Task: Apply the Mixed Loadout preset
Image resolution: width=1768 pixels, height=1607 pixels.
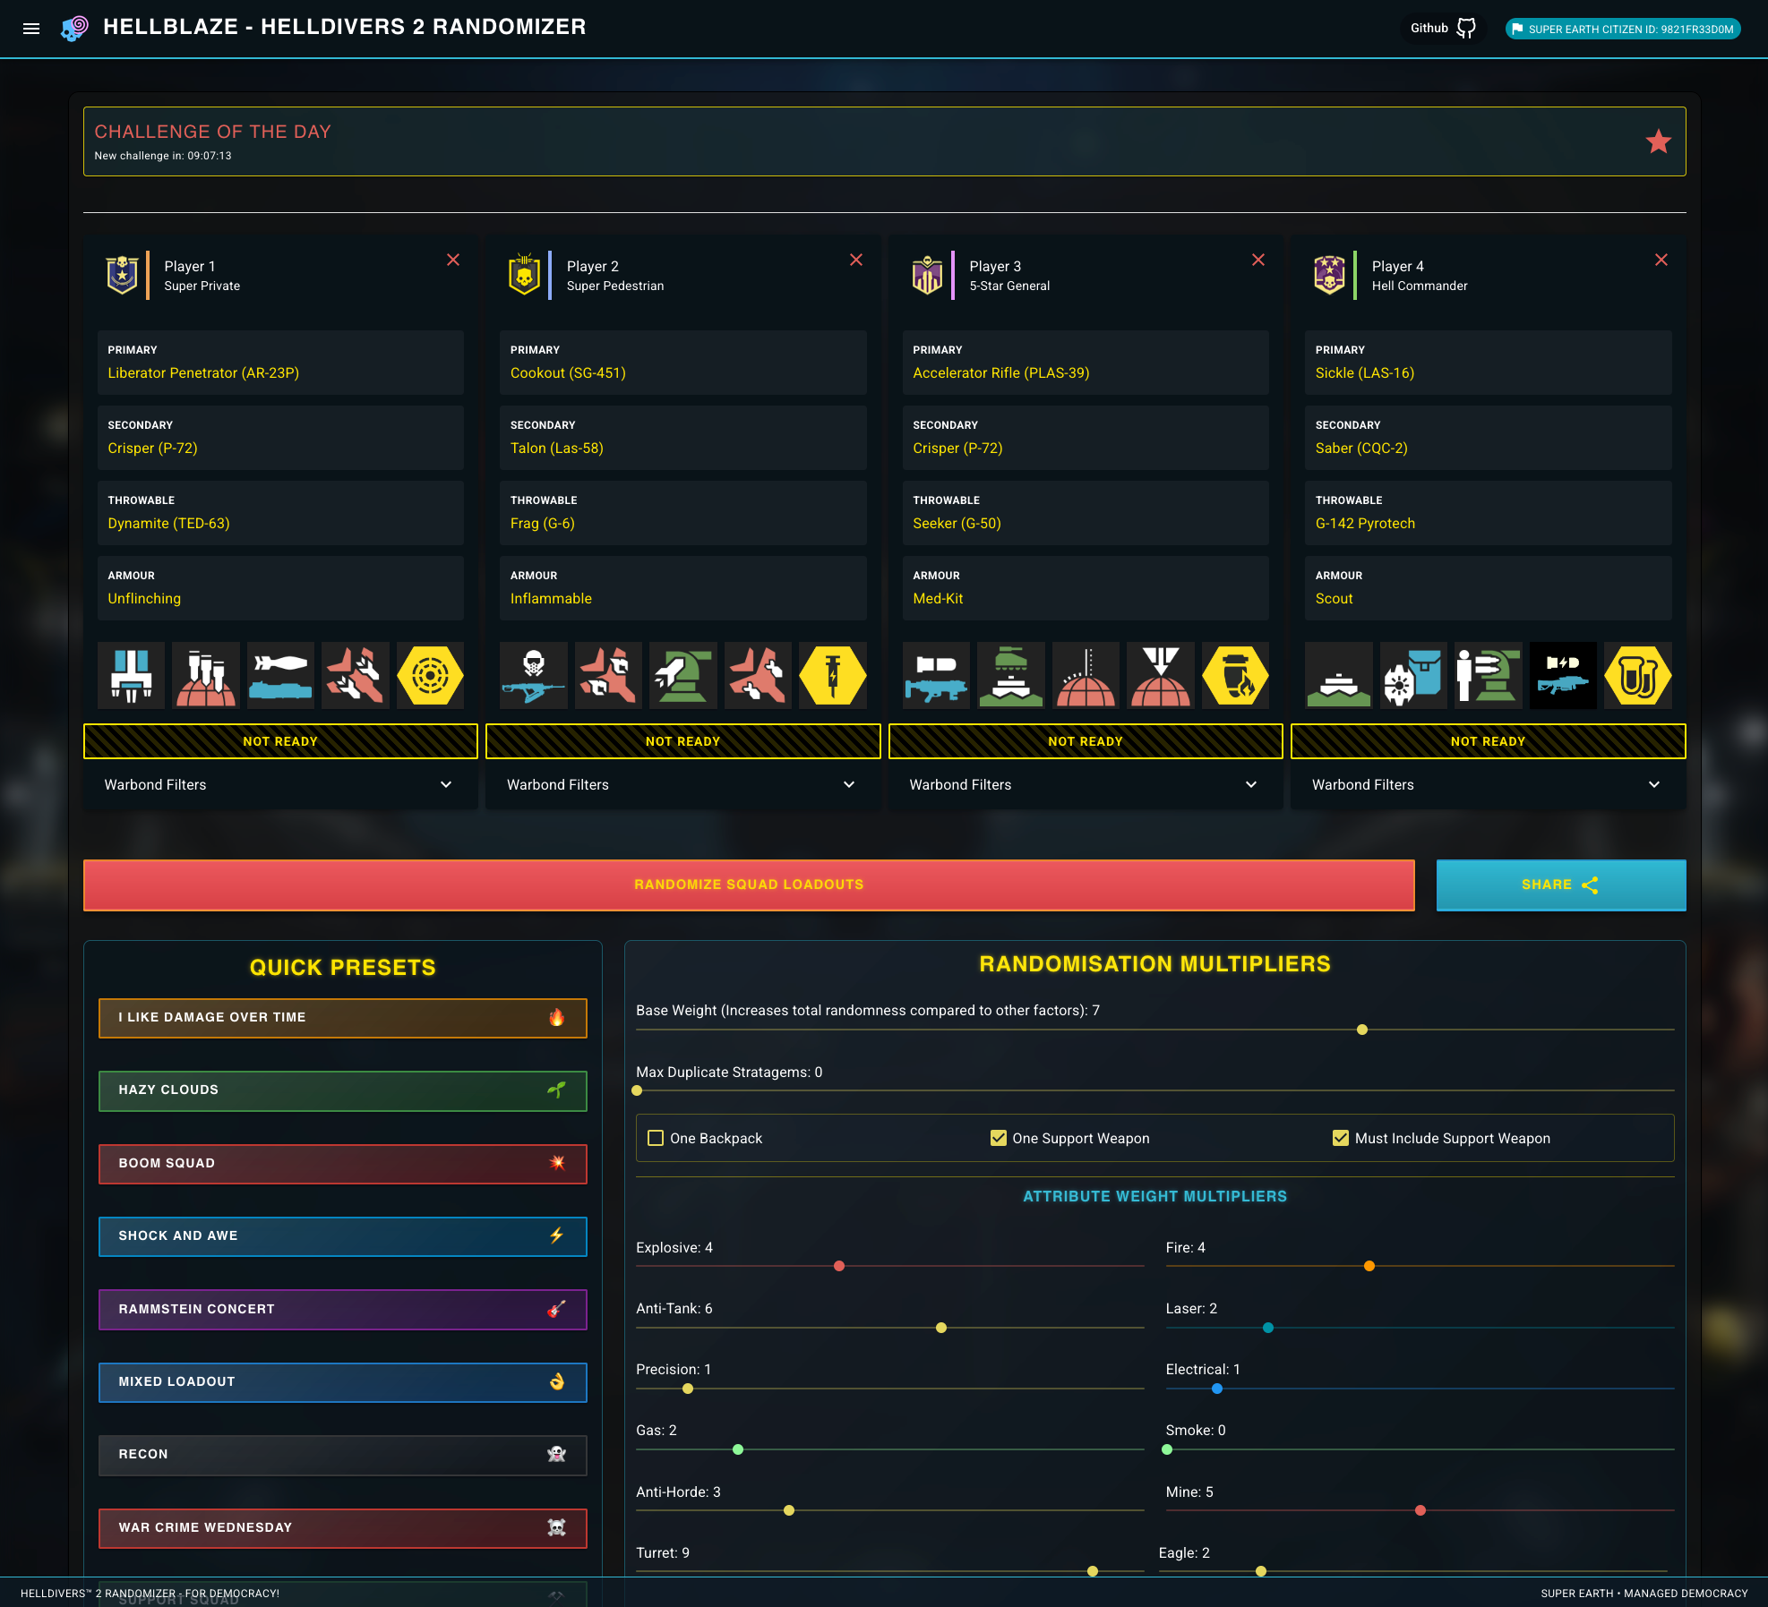Action: coord(343,1382)
